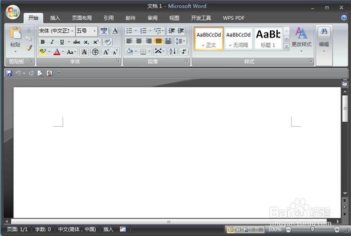The width and height of the screenshot is (351, 236).
Task: Apply the 正文 style
Action: (209, 39)
